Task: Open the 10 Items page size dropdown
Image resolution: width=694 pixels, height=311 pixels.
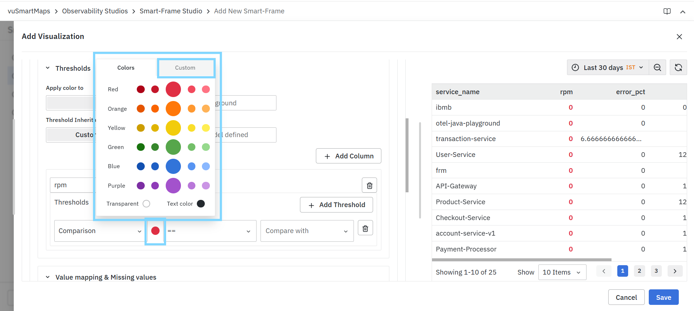Action: coord(562,272)
